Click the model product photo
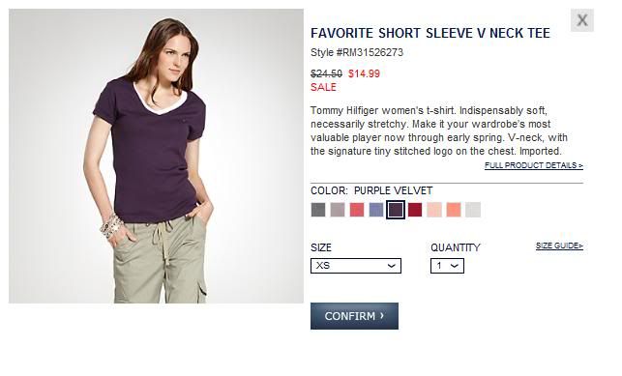Screen dimensions: 622x376 pyautogui.click(x=156, y=157)
